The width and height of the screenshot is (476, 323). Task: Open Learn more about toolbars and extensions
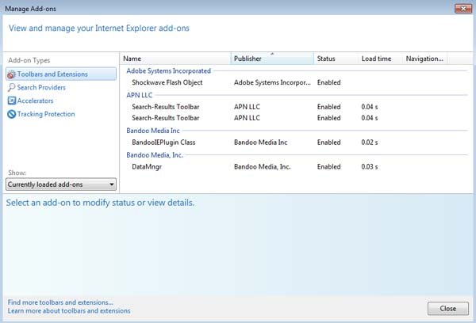click(x=69, y=311)
